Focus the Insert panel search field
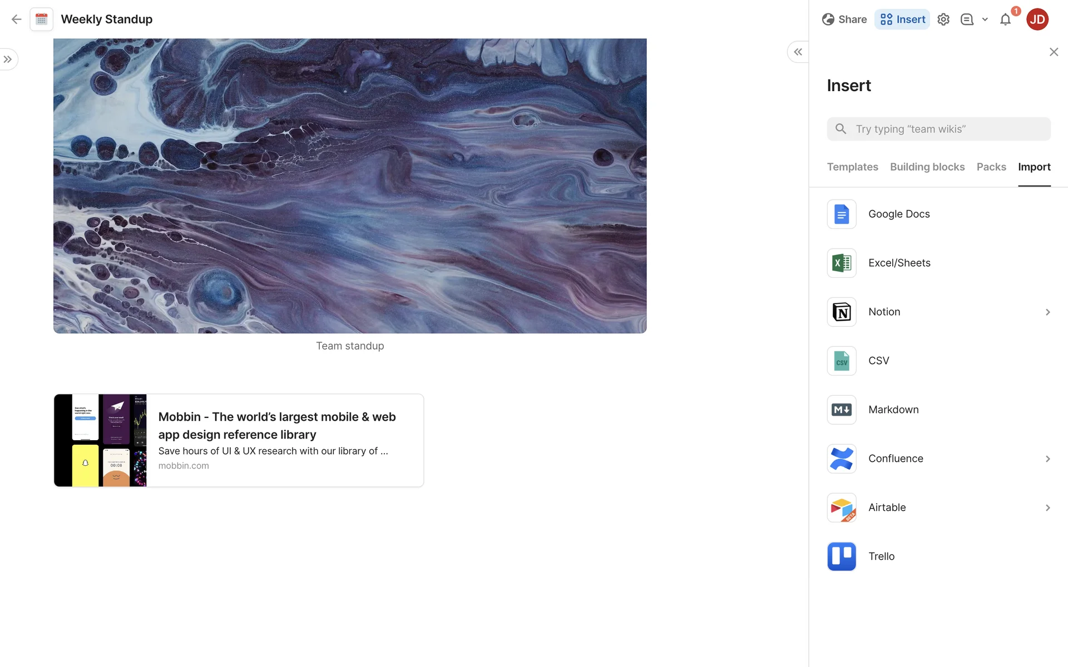The height and width of the screenshot is (667, 1068). coord(946,129)
